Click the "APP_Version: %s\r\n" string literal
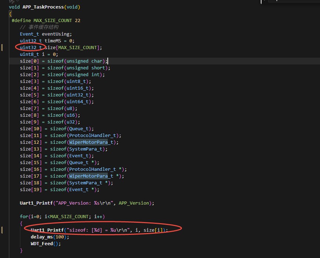The height and width of the screenshot is (258, 320). pos(84,203)
